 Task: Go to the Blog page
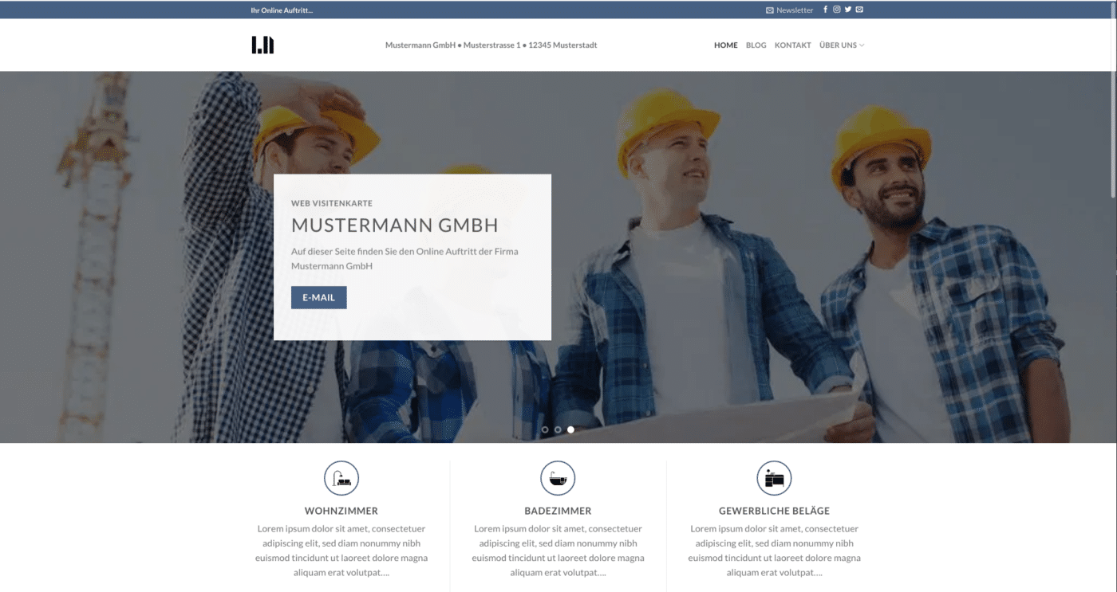[756, 45]
